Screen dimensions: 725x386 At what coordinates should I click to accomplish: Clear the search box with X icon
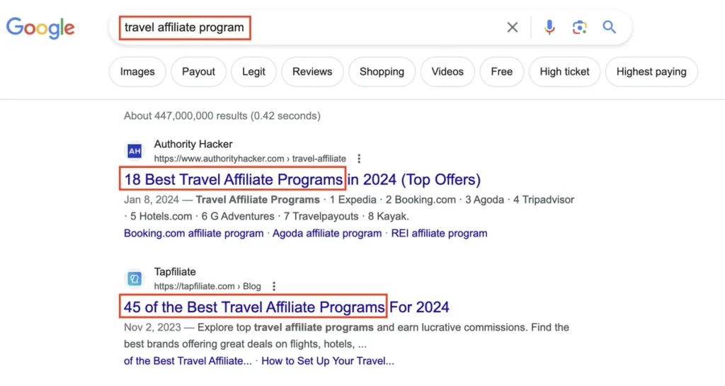tap(513, 28)
